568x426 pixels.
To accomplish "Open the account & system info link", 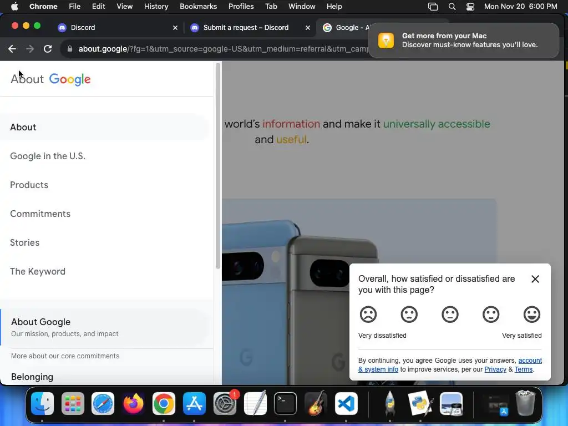I will click(x=530, y=361).
